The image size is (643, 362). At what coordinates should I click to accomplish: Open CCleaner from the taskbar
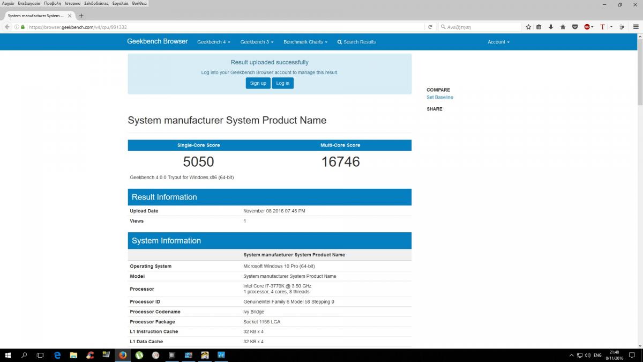pos(90,355)
